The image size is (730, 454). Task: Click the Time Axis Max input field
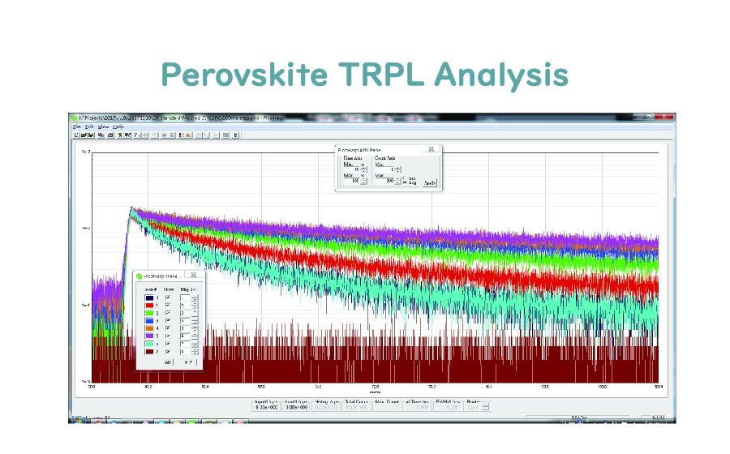point(352,181)
